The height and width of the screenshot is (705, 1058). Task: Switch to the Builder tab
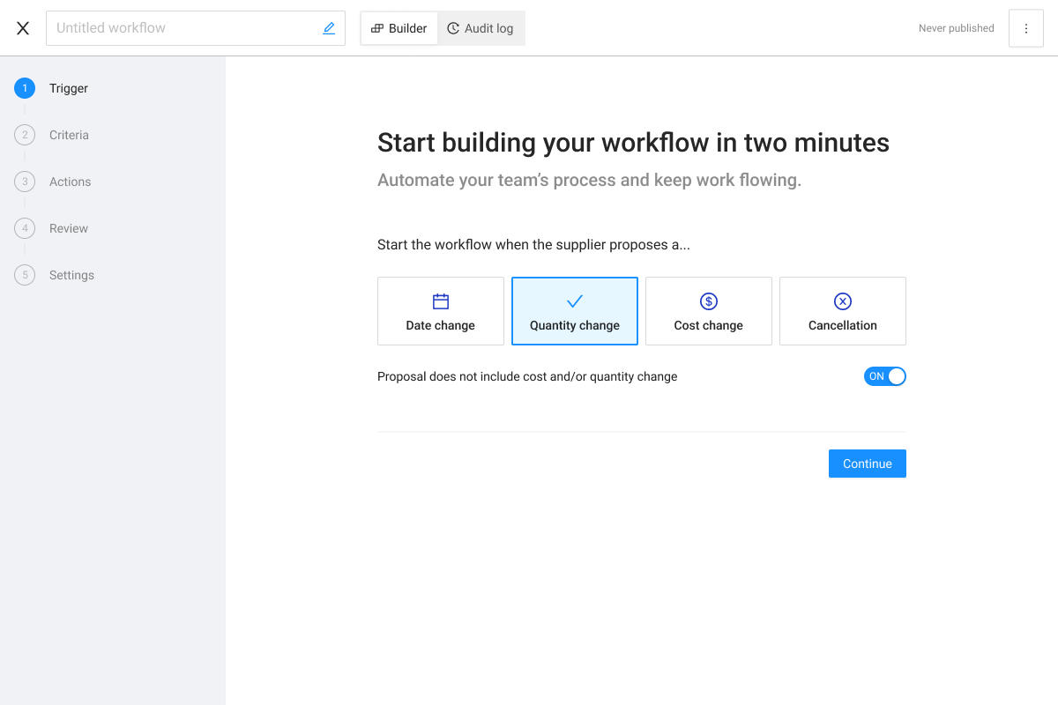coord(399,28)
